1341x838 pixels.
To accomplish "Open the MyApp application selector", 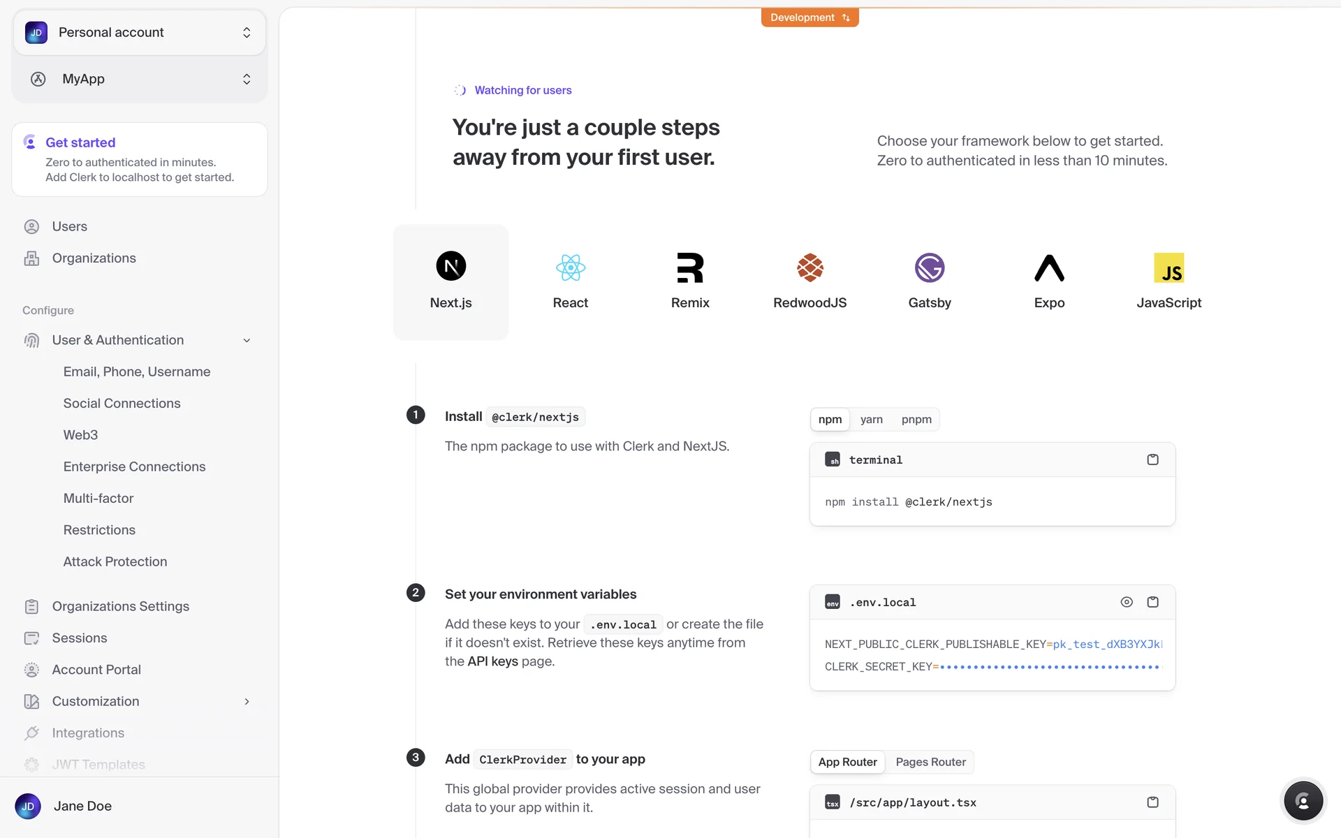I will [x=140, y=79].
